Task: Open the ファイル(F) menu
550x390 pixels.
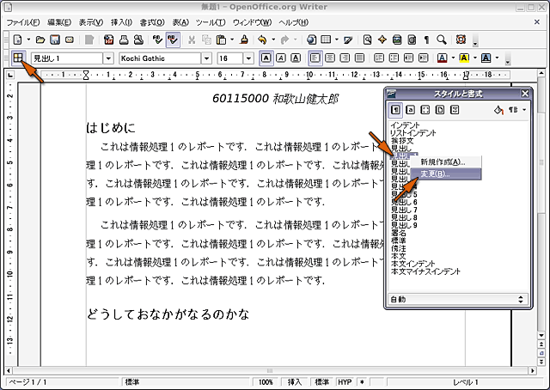Action: point(23,22)
